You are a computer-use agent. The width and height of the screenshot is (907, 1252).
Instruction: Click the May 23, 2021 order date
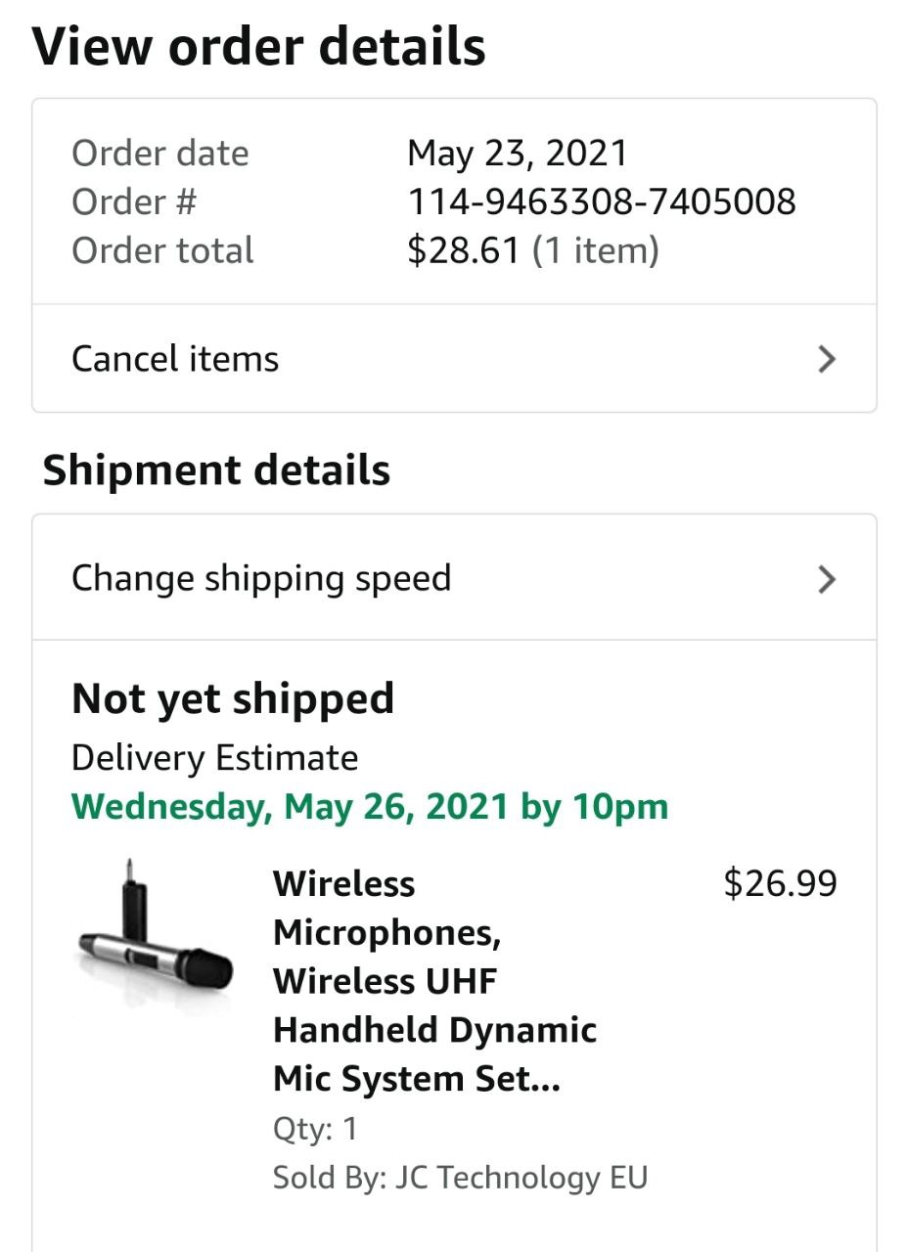coord(517,153)
